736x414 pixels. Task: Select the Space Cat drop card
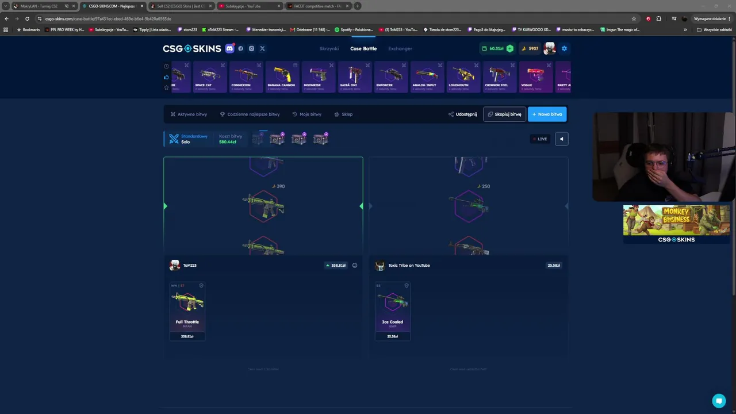point(209,77)
